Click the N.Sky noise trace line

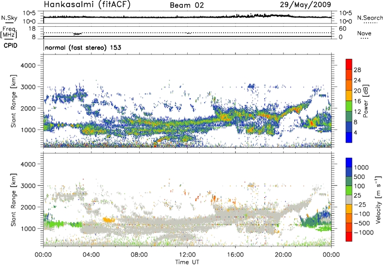pos(187,17)
